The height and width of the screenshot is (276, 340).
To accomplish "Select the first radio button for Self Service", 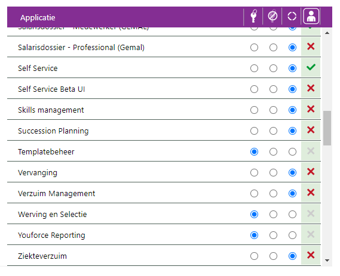I will click(254, 69).
